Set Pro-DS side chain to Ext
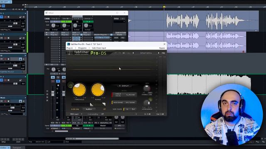 point(133,109)
